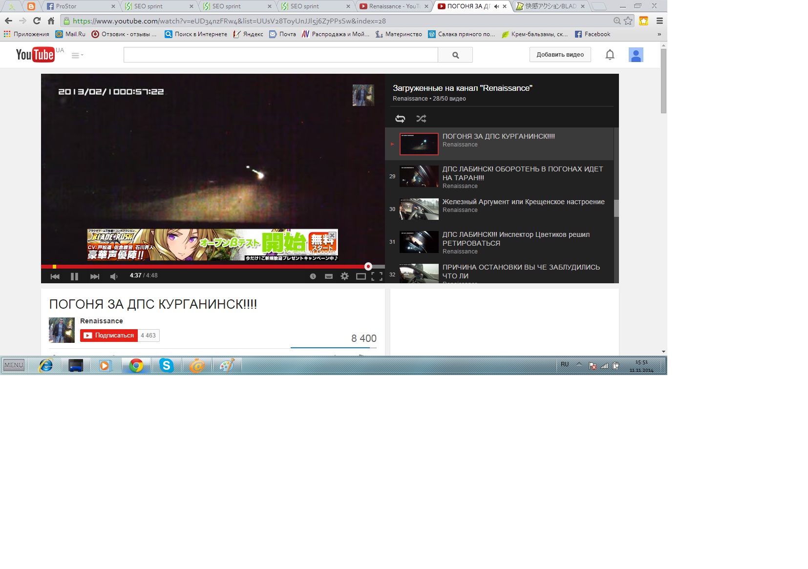Select ПОГОНЯ ЗА ДПС КУРГАНИНСК playlist item
Image resolution: width=808 pixels, height=569 pixels.
(499, 144)
